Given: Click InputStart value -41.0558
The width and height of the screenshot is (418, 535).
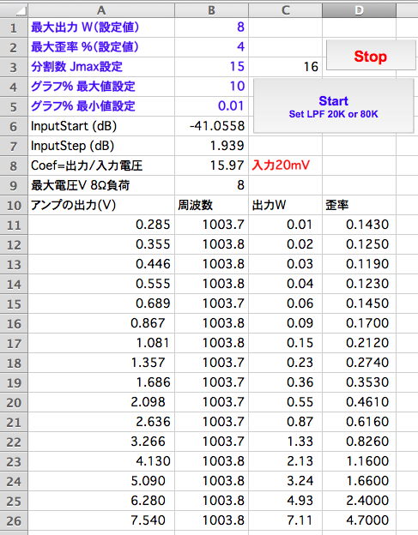Looking at the screenshot, I should 211,126.
